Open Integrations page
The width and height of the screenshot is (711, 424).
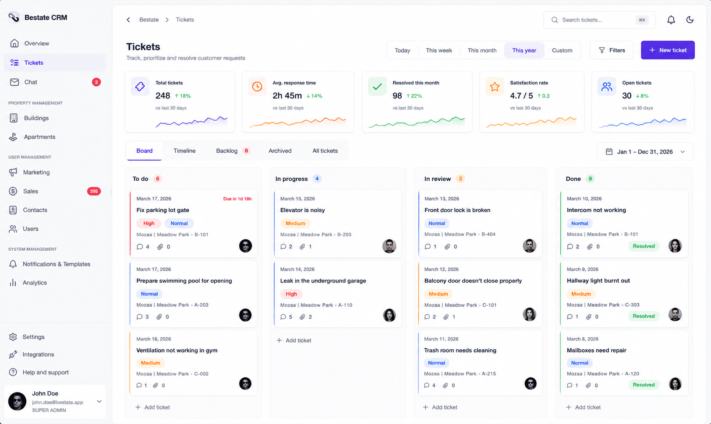[x=55, y=354]
